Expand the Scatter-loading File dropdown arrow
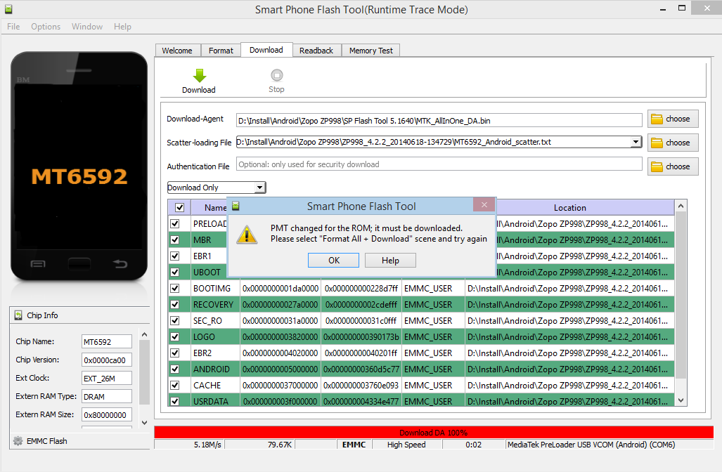This screenshot has width=722, height=472. [x=636, y=142]
